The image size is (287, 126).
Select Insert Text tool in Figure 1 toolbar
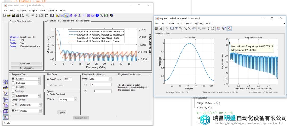pyautogui.click(x=176, y=28)
